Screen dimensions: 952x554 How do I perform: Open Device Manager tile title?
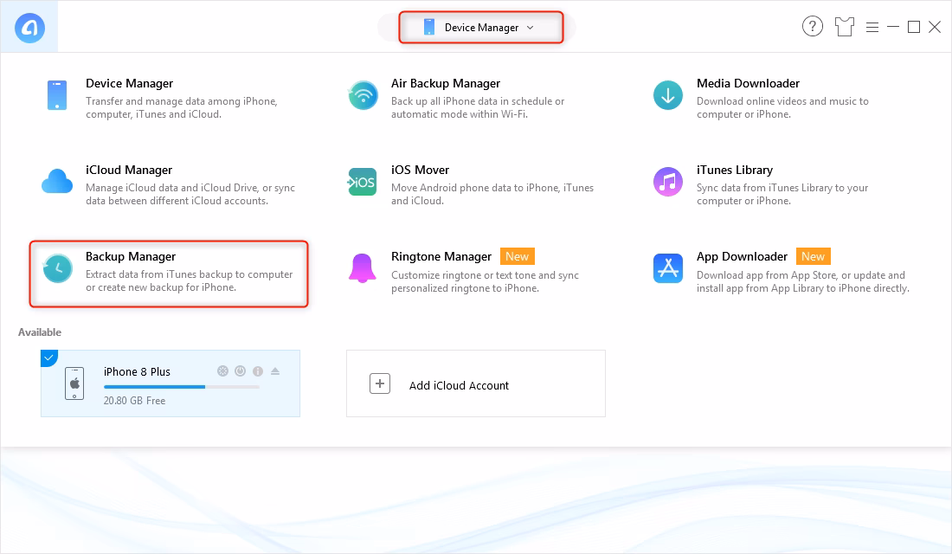129,83
